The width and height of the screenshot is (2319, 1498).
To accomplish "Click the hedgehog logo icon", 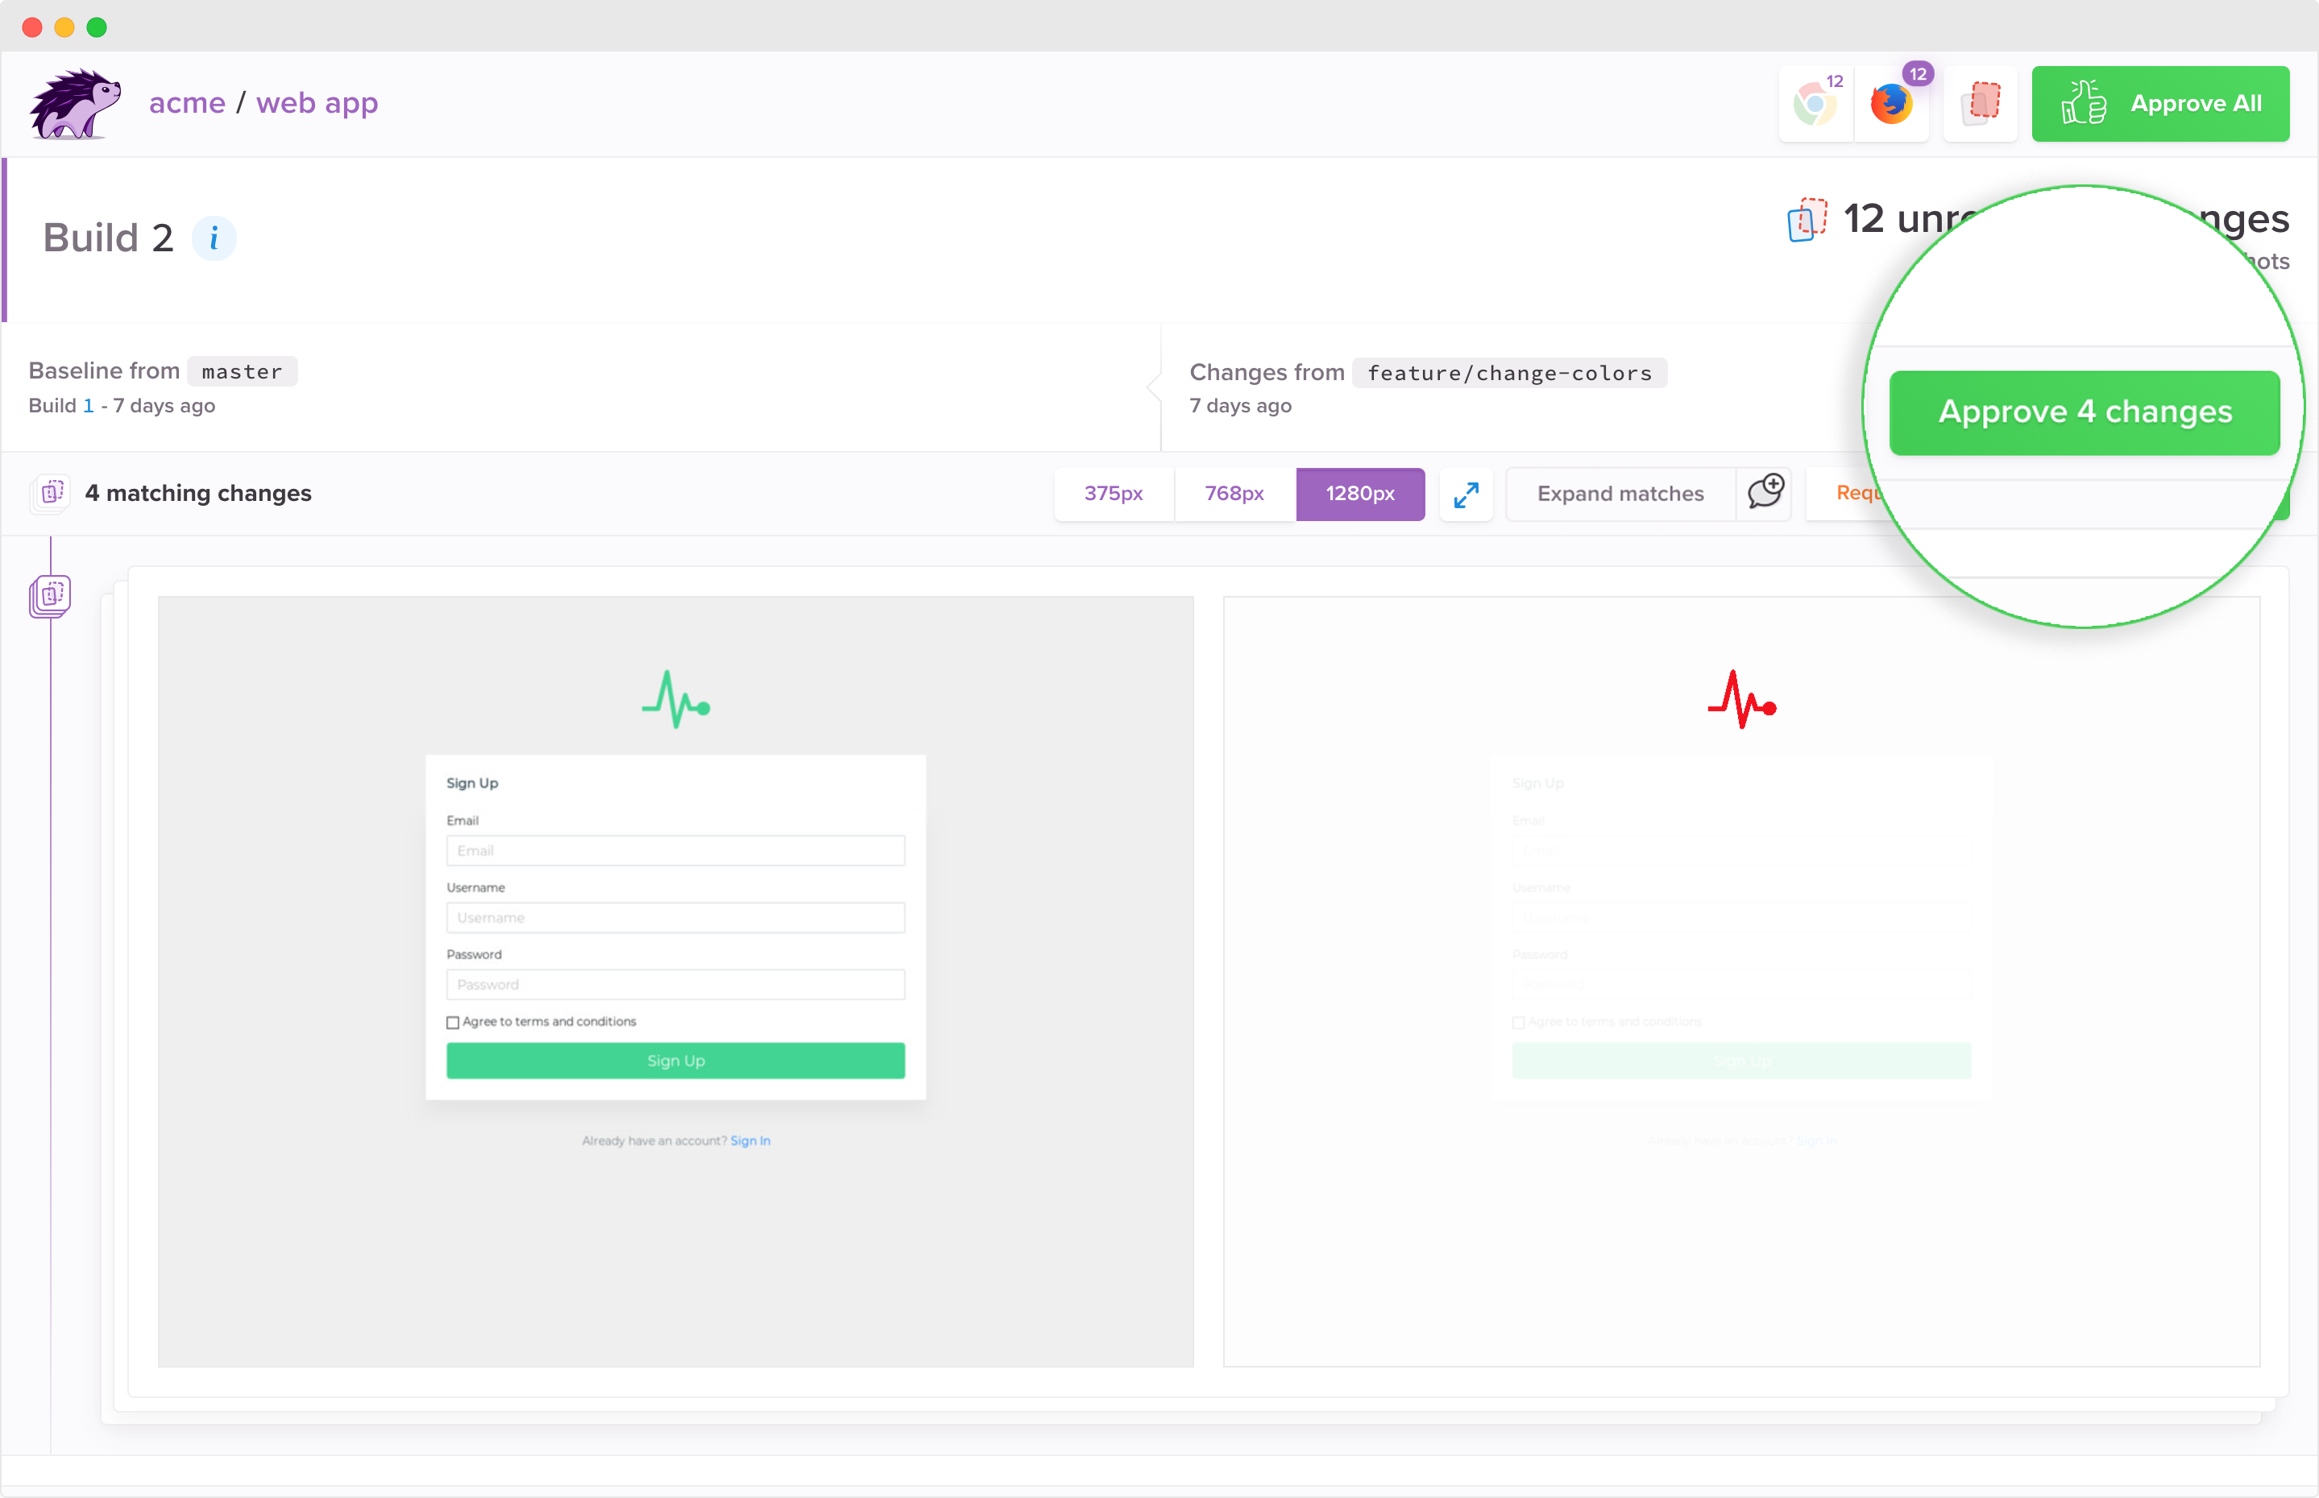I will pyautogui.click(x=75, y=103).
